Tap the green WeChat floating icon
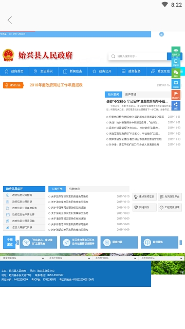 tap(176, 73)
